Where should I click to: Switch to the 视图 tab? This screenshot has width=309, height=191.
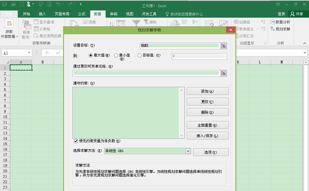click(x=129, y=14)
